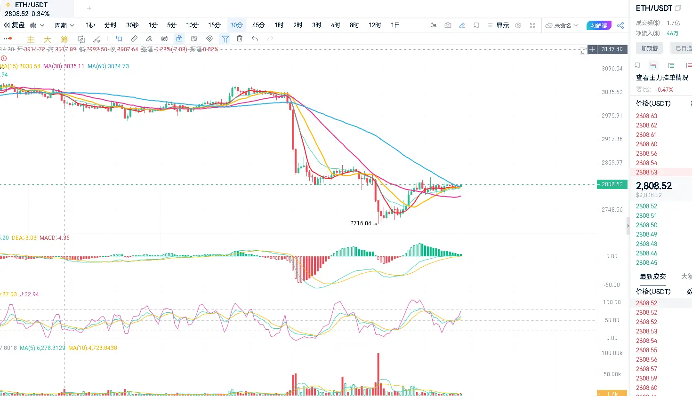
Task: Switch to the 30秒 timeframe
Action: pos(132,25)
